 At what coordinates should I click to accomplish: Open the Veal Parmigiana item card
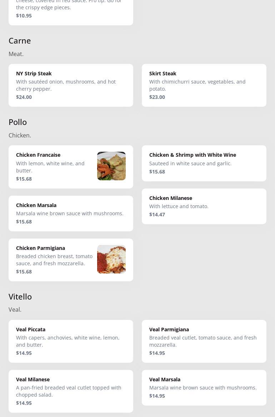(204, 341)
